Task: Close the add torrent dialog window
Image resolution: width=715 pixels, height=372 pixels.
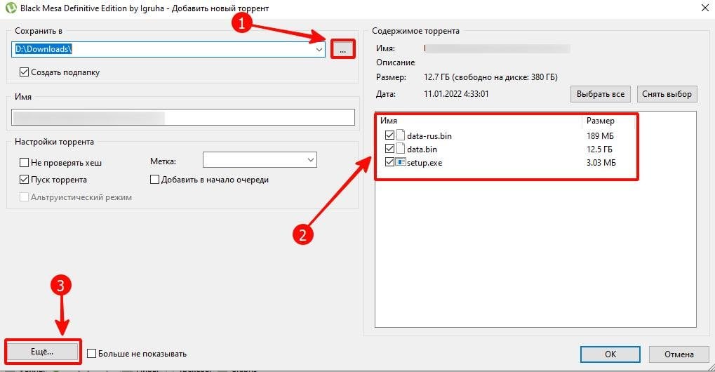Action: (x=704, y=8)
